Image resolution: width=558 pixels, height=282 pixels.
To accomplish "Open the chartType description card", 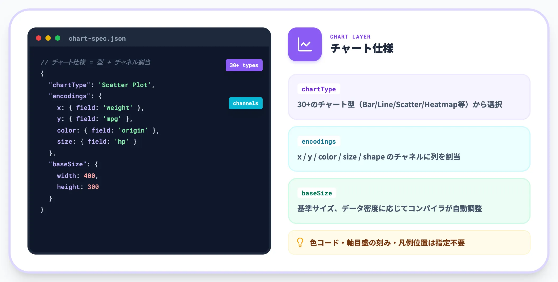I will [x=409, y=97].
